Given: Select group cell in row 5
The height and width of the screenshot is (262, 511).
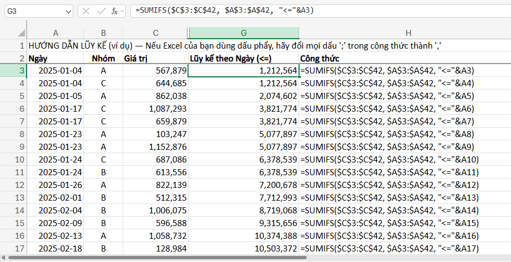Looking at the screenshot, I should (103, 96).
